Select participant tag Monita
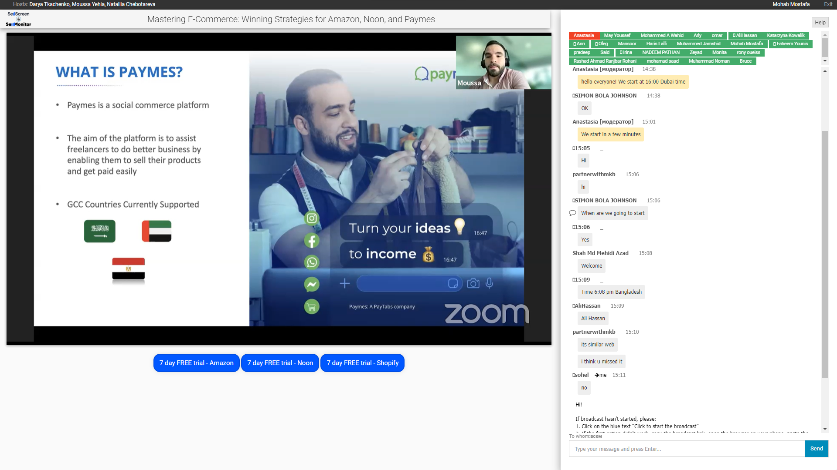Image resolution: width=837 pixels, height=470 pixels. tap(719, 52)
